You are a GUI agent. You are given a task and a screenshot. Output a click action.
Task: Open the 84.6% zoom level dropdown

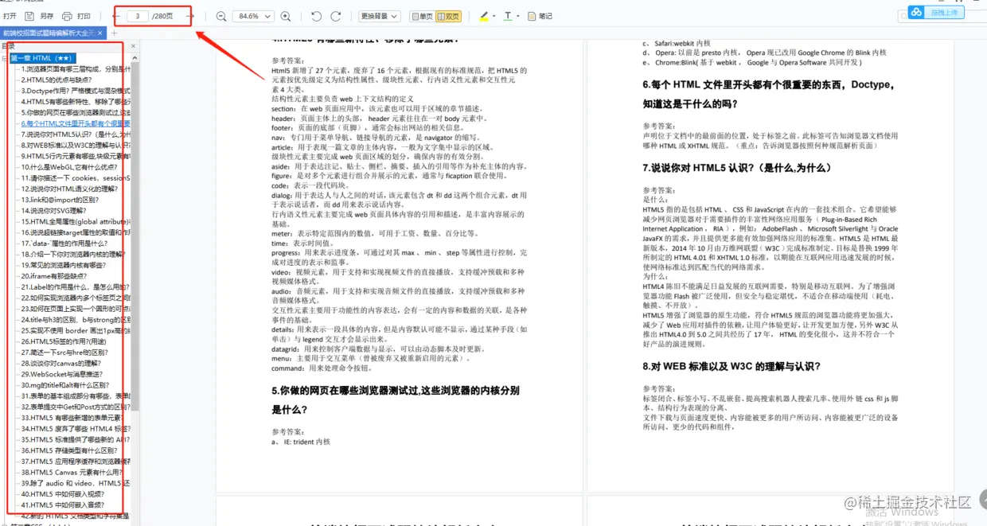tap(253, 16)
